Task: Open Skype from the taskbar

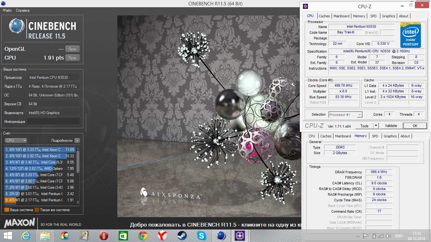Action: 202,235
